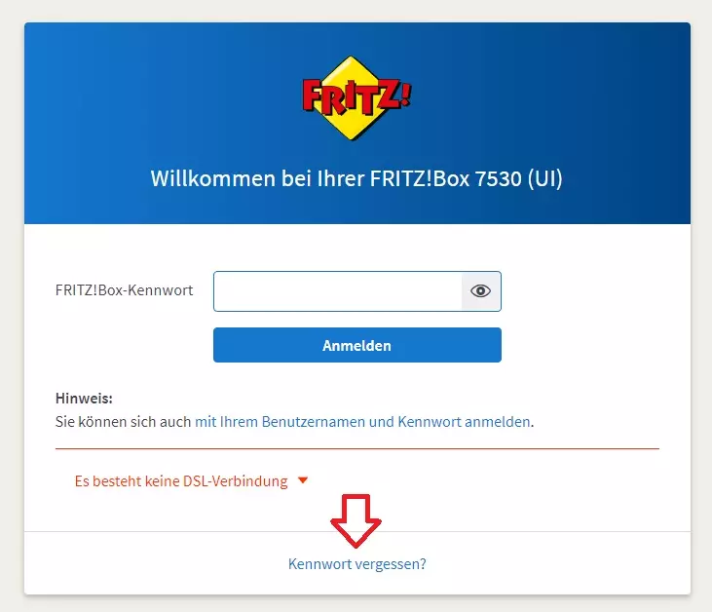Screen dimensions: 712x612
Task: Click the FRITZ! logo in header
Action: coord(356,97)
